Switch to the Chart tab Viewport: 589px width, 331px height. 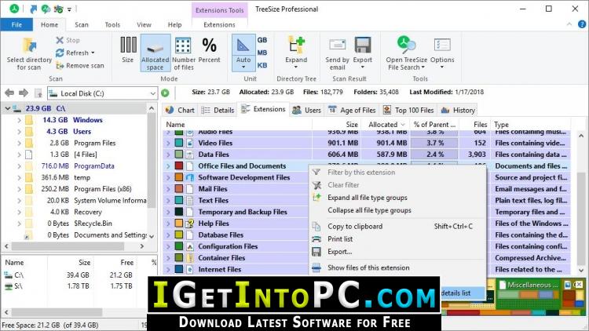[181, 110]
